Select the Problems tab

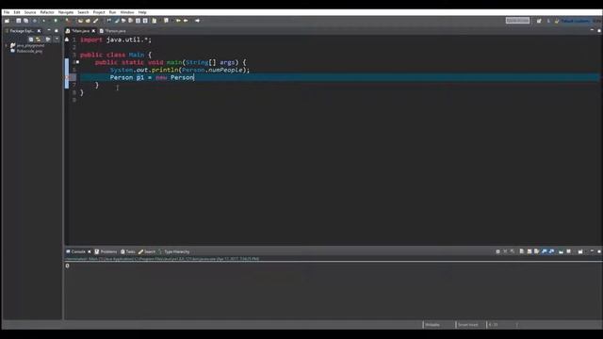(x=106, y=251)
